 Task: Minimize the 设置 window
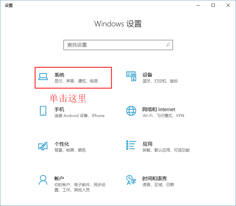click(x=198, y=6)
